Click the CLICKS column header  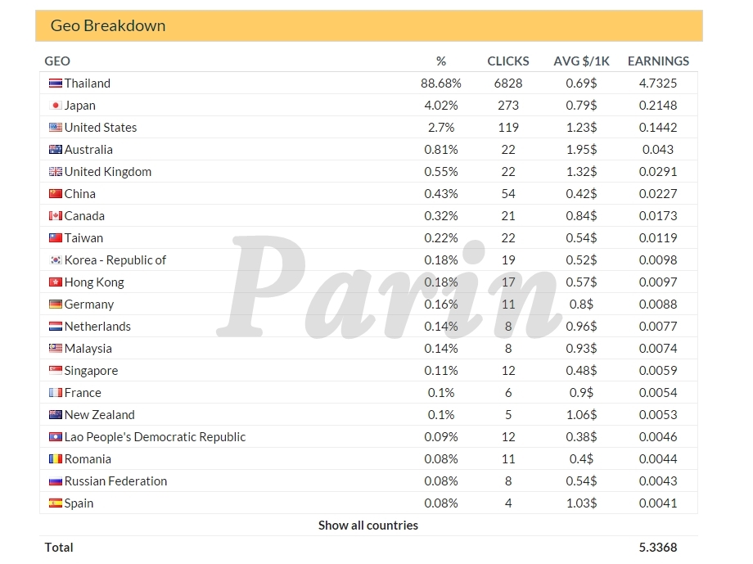[x=508, y=61]
